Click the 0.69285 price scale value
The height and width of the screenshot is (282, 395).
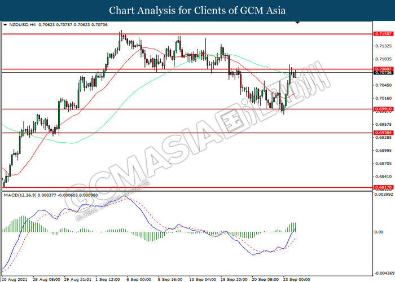[x=383, y=138]
